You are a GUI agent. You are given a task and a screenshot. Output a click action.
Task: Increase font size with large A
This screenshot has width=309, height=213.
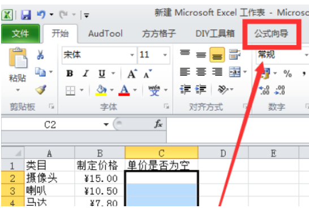point(132,74)
